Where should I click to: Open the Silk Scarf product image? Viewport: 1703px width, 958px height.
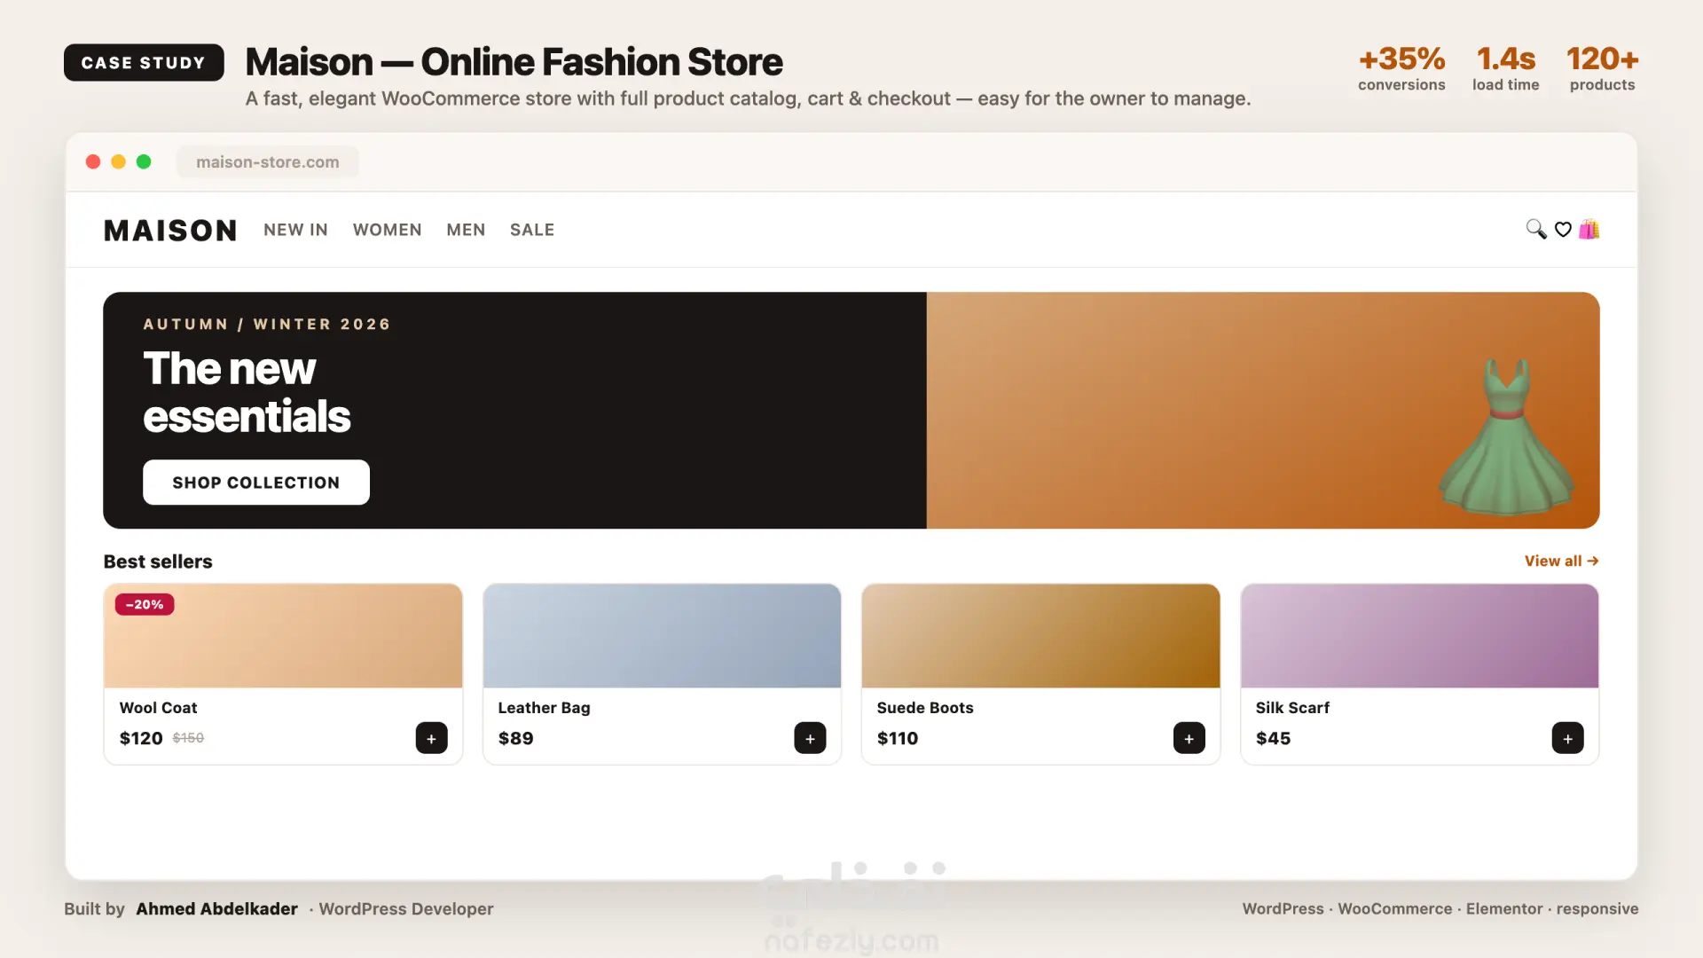[1419, 636]
